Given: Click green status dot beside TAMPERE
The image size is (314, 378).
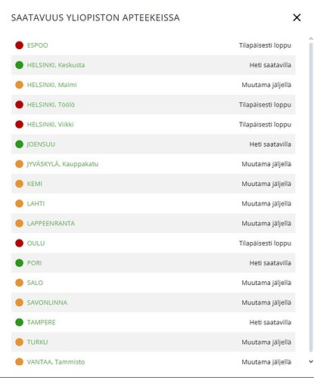Looking at the screenshot, I should click(x=20, y=322).
